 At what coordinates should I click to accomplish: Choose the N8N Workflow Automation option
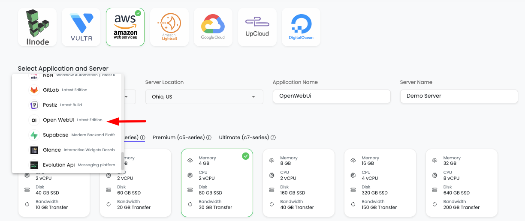click(x=66, y=77)
